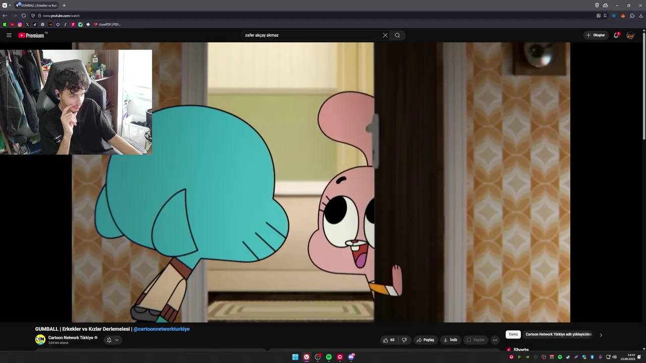Open the Windows Start button
Viewport: 646px width, 363px height.
(x=295, y=357)
